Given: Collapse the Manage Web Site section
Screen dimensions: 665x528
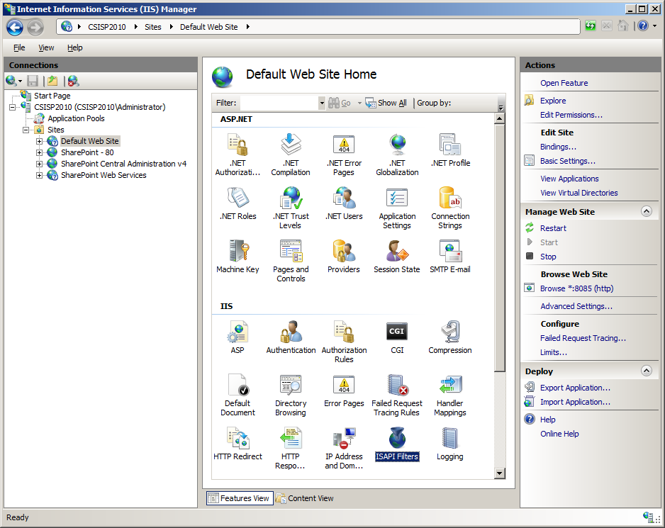Looking at the screenshot, I should click(646, 211).
